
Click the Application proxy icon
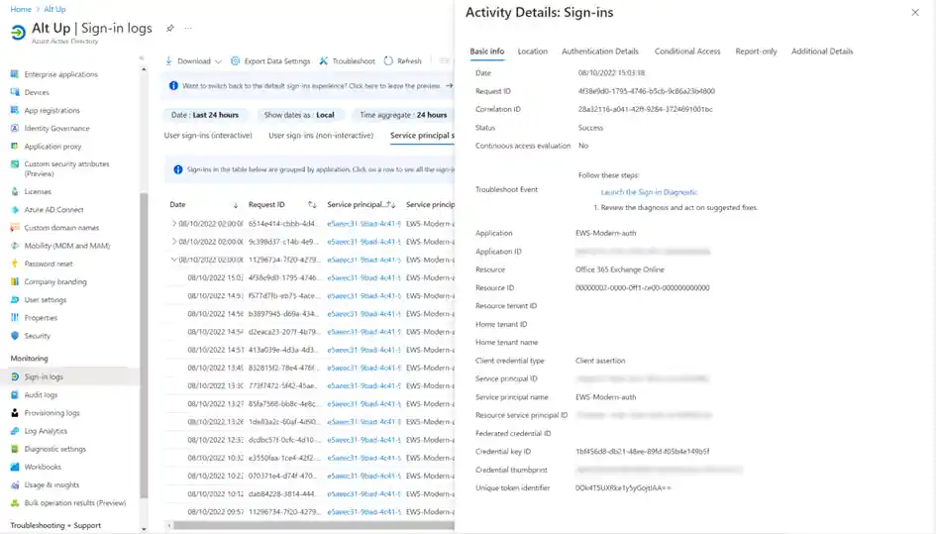click(15, 146)
